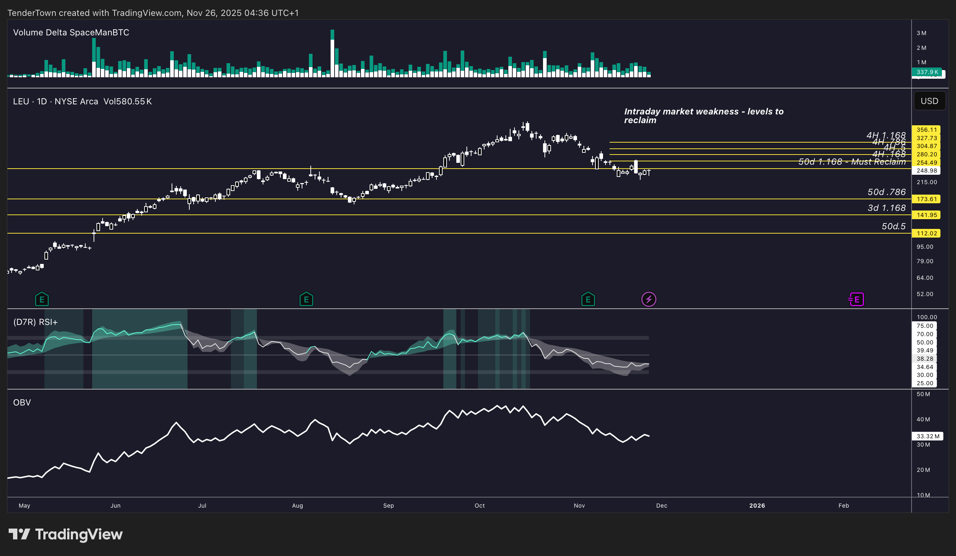This screenshot has height=556, width=956.
Task: Click the 38.28 RSI value label
Action: 925,359
